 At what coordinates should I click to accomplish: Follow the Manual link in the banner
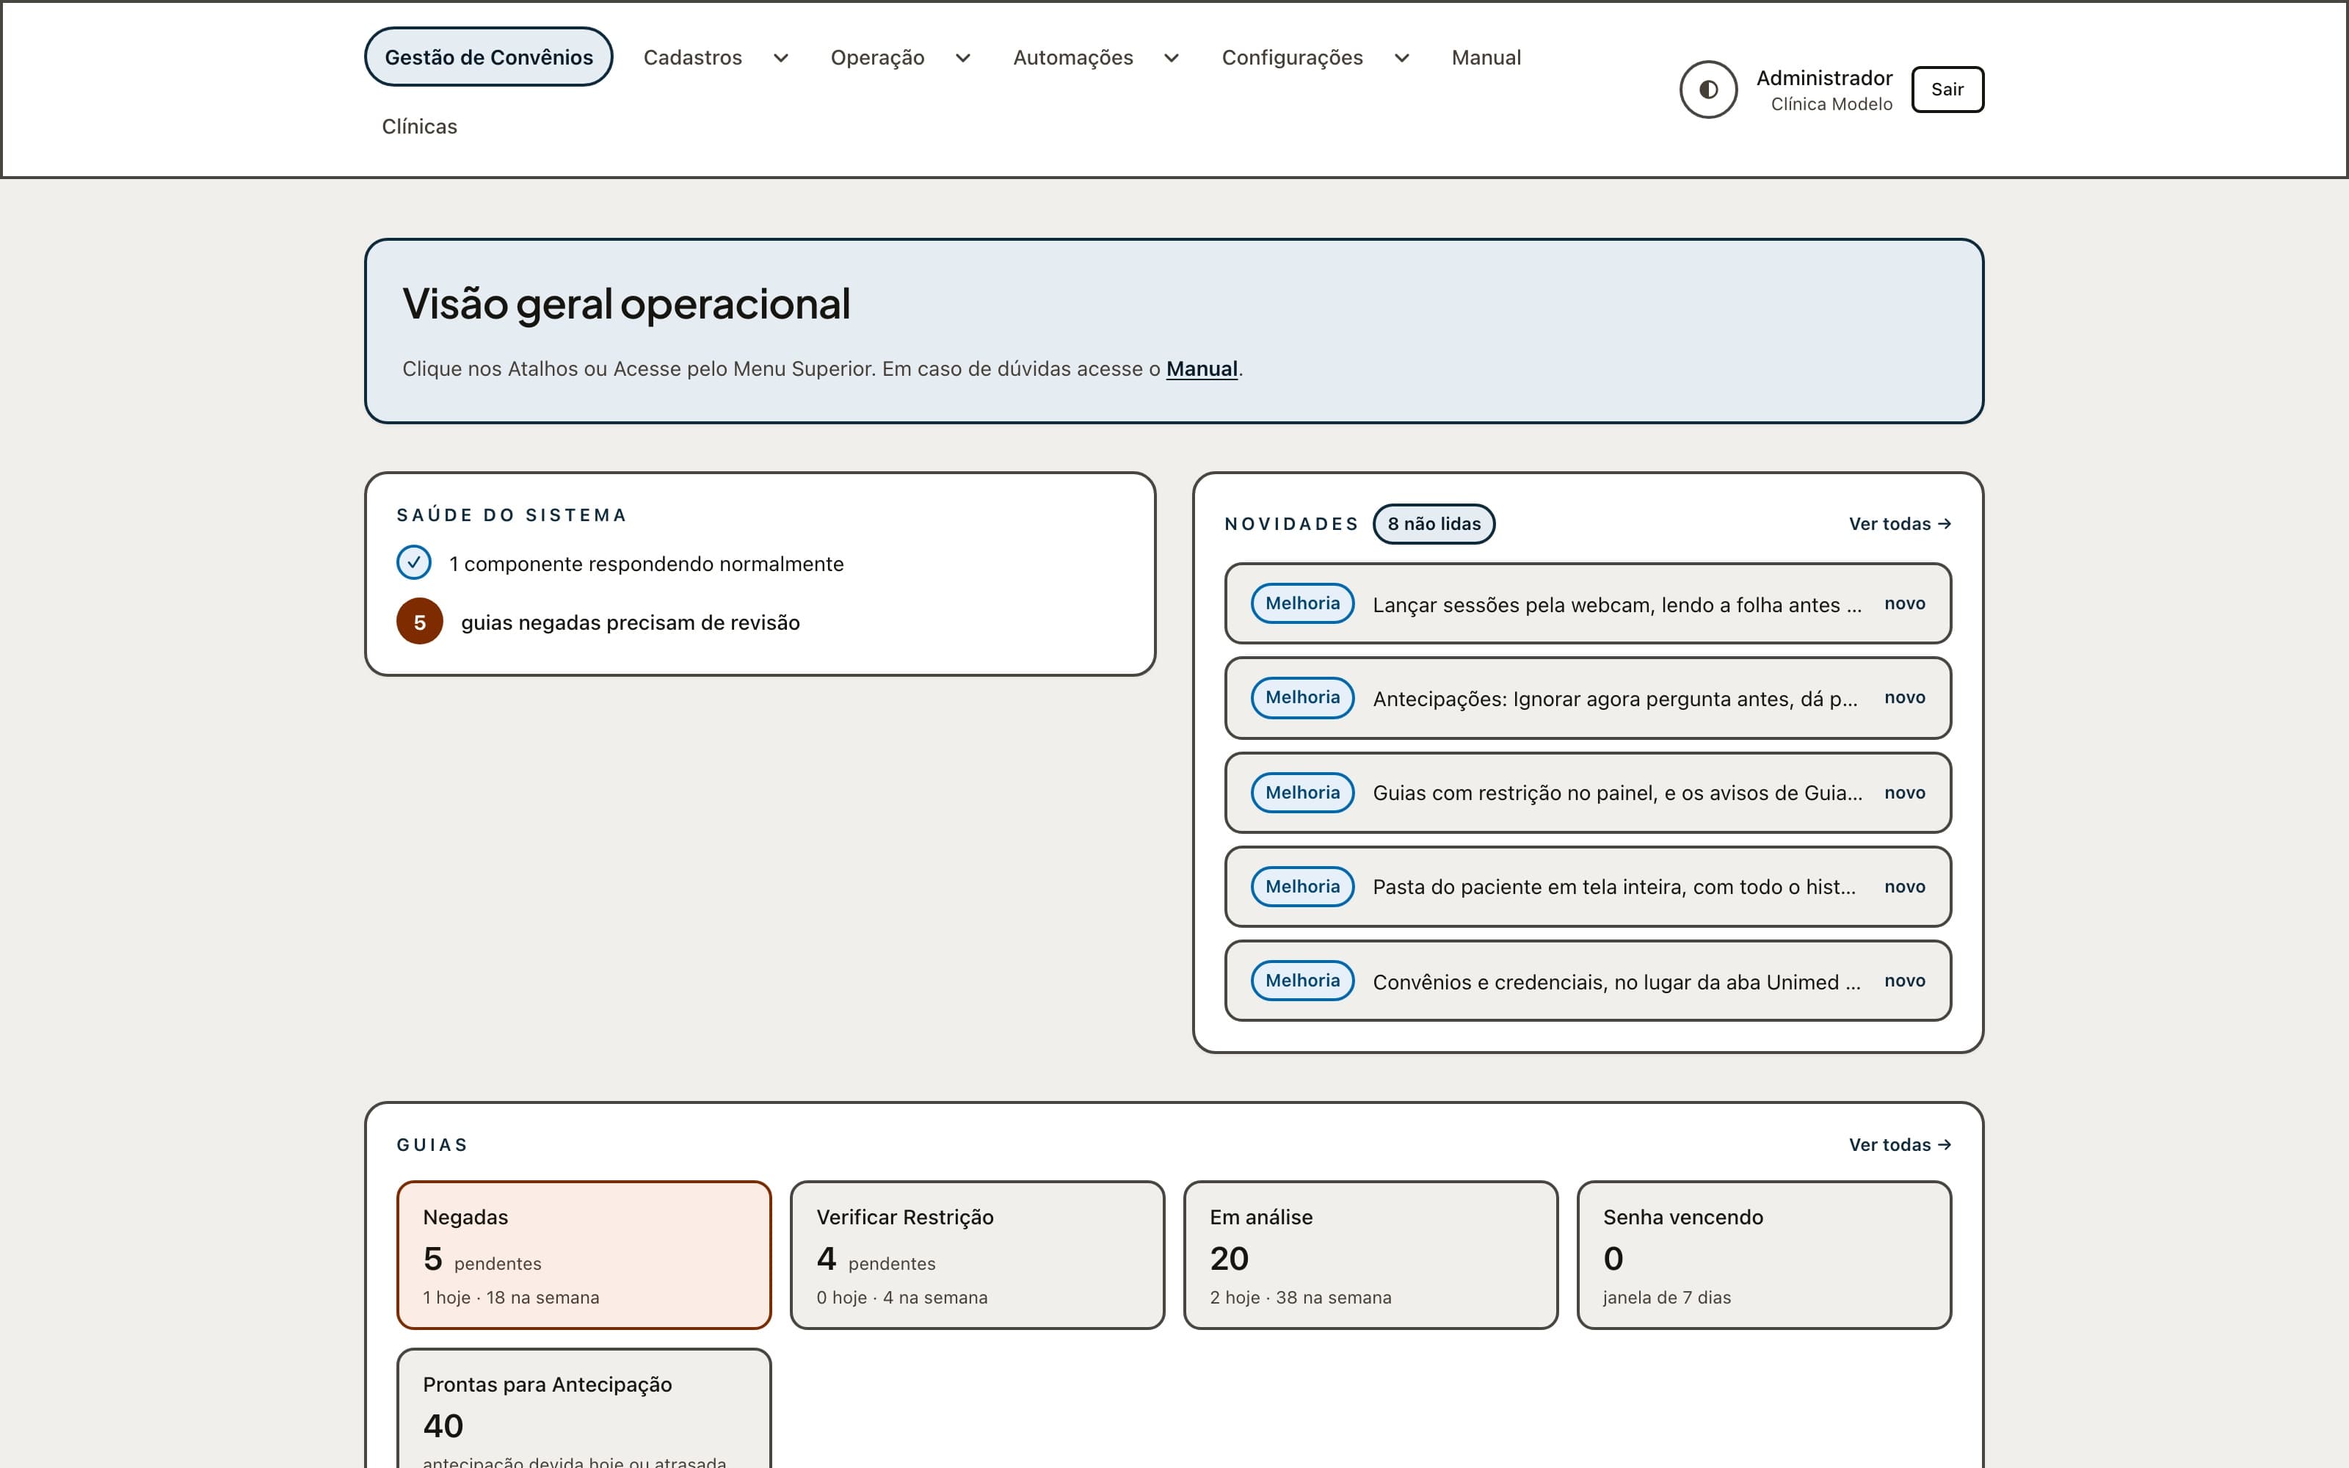(x=1202, y=369)
